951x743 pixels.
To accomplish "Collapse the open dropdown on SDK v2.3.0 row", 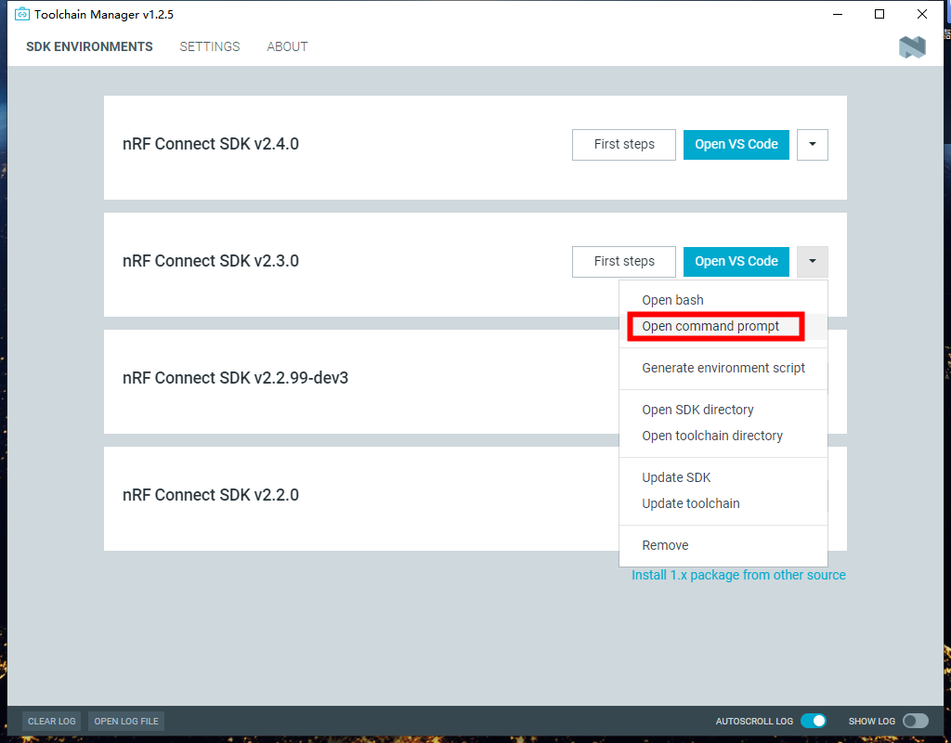I will pyautogui.click(x=812, y=261).
